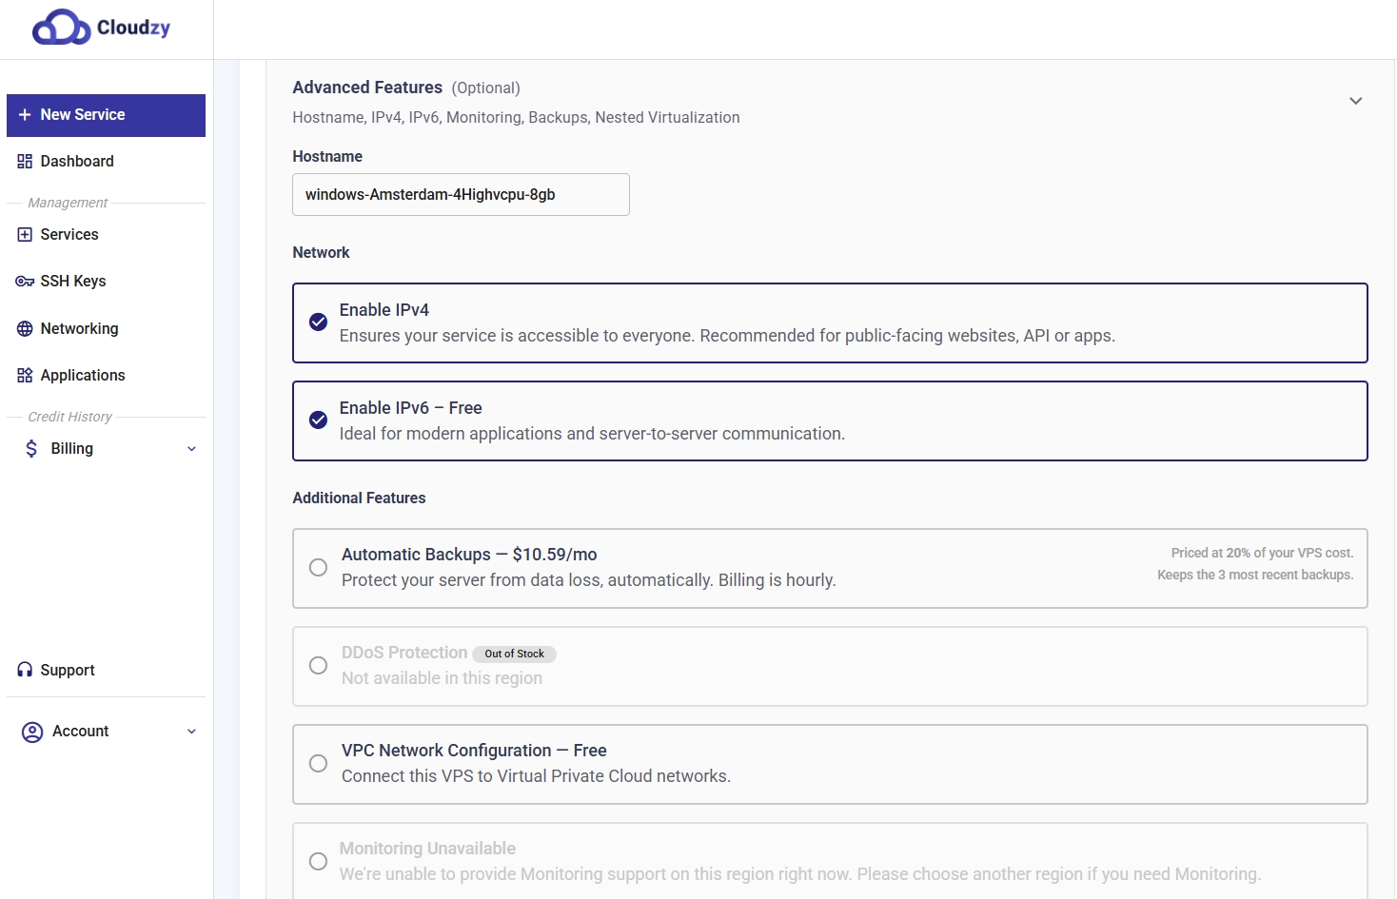Screen dimensions: 1397x899
Task: Click the New Service button
Action: click(x=106, y=115)
